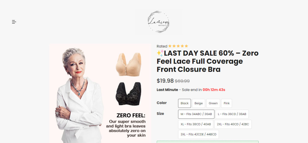Open the main product photo of the model
Image resolution: width=308 pixels, height=143 pixels.
click(100, 93)
